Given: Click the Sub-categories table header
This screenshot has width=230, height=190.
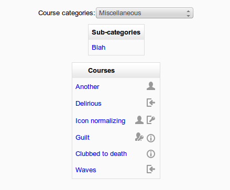Looking at the screenshot, I should (x=116, y=32).
